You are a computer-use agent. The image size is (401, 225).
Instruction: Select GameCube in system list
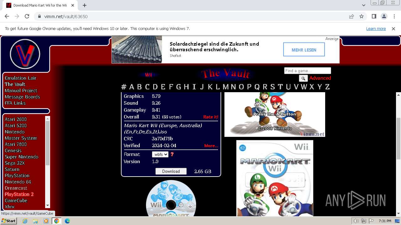[x=16, y=201]
